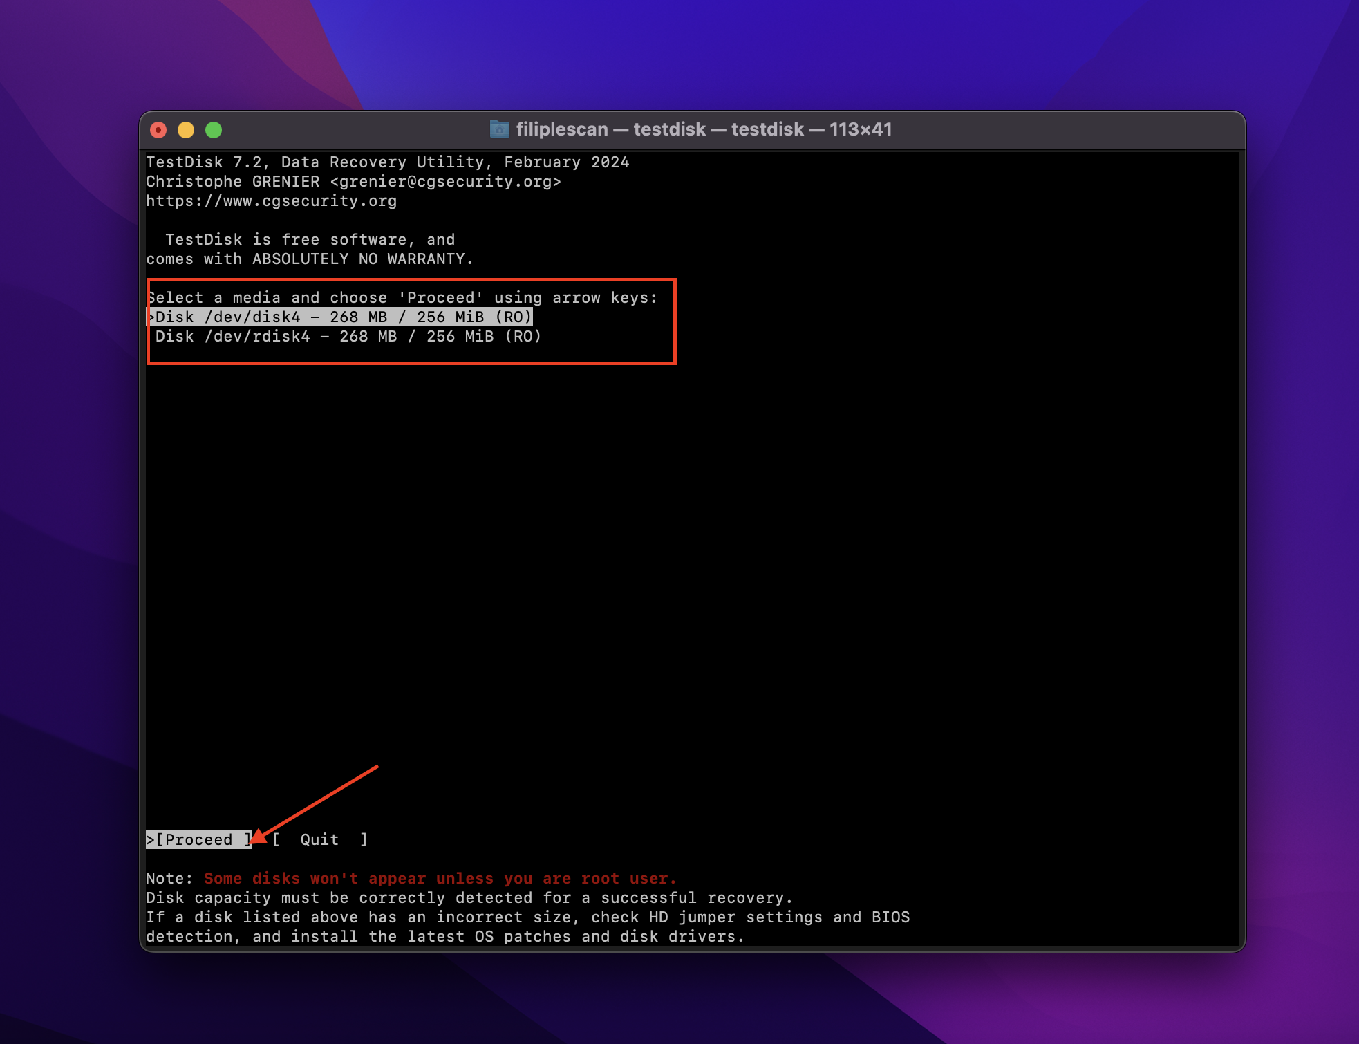Image resolution: width=1359 pixels, height=1044 pixels.
Task: Minimize terminal with yellow button
Action: [x=186, y=130]
